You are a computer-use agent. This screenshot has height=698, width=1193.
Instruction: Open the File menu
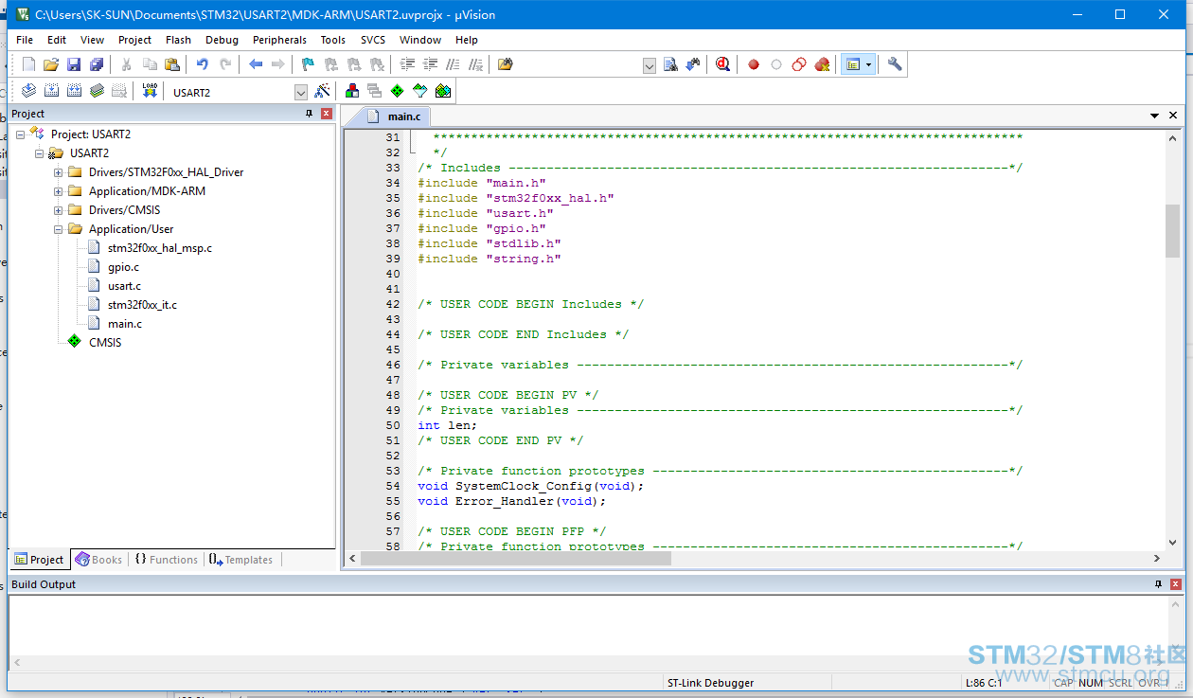click(25, 40)
